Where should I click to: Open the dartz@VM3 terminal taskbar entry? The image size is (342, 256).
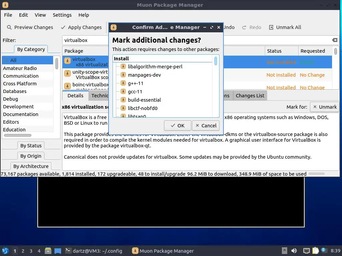point(94,251)
